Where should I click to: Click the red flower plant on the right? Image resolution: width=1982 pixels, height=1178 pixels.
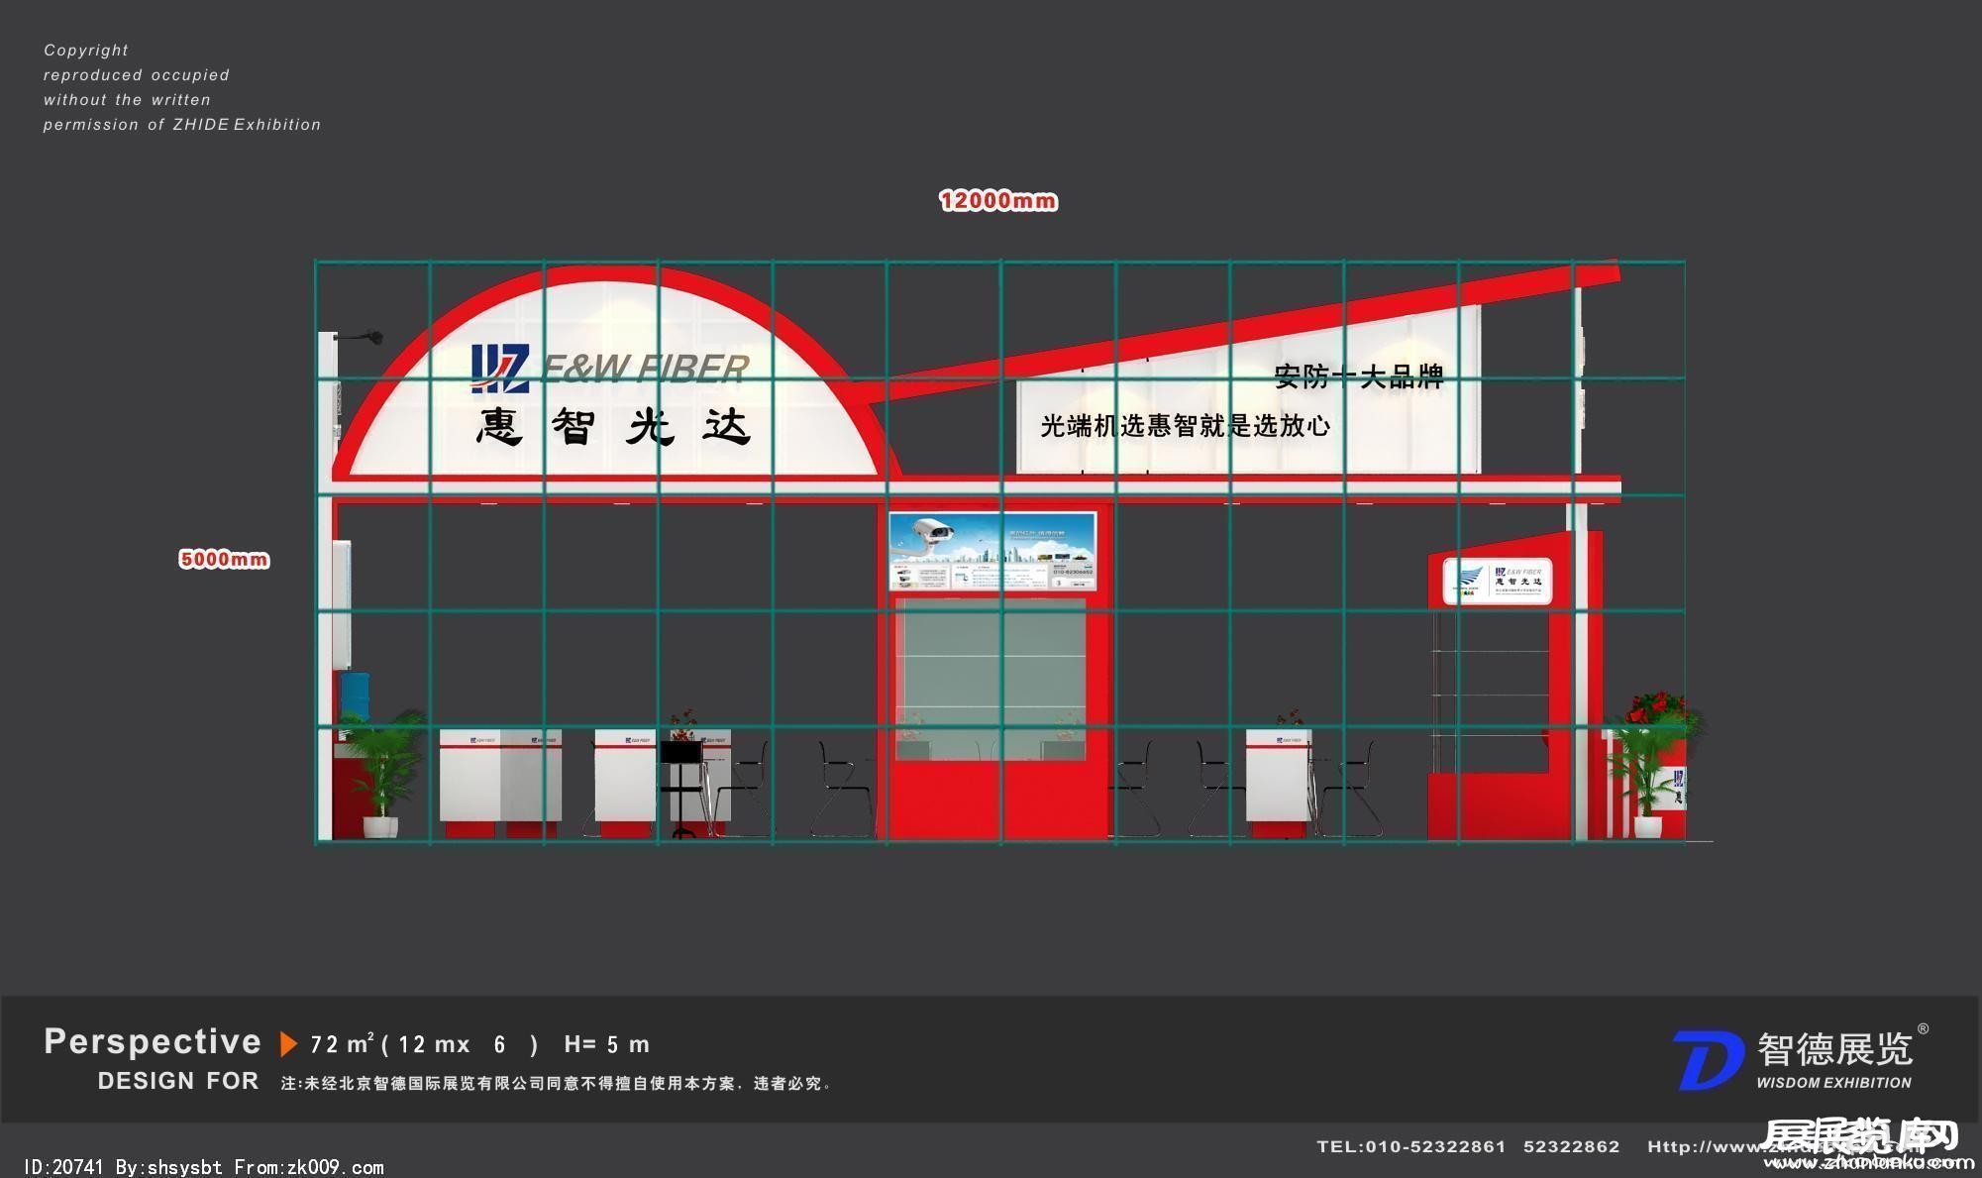point(1655,708)
